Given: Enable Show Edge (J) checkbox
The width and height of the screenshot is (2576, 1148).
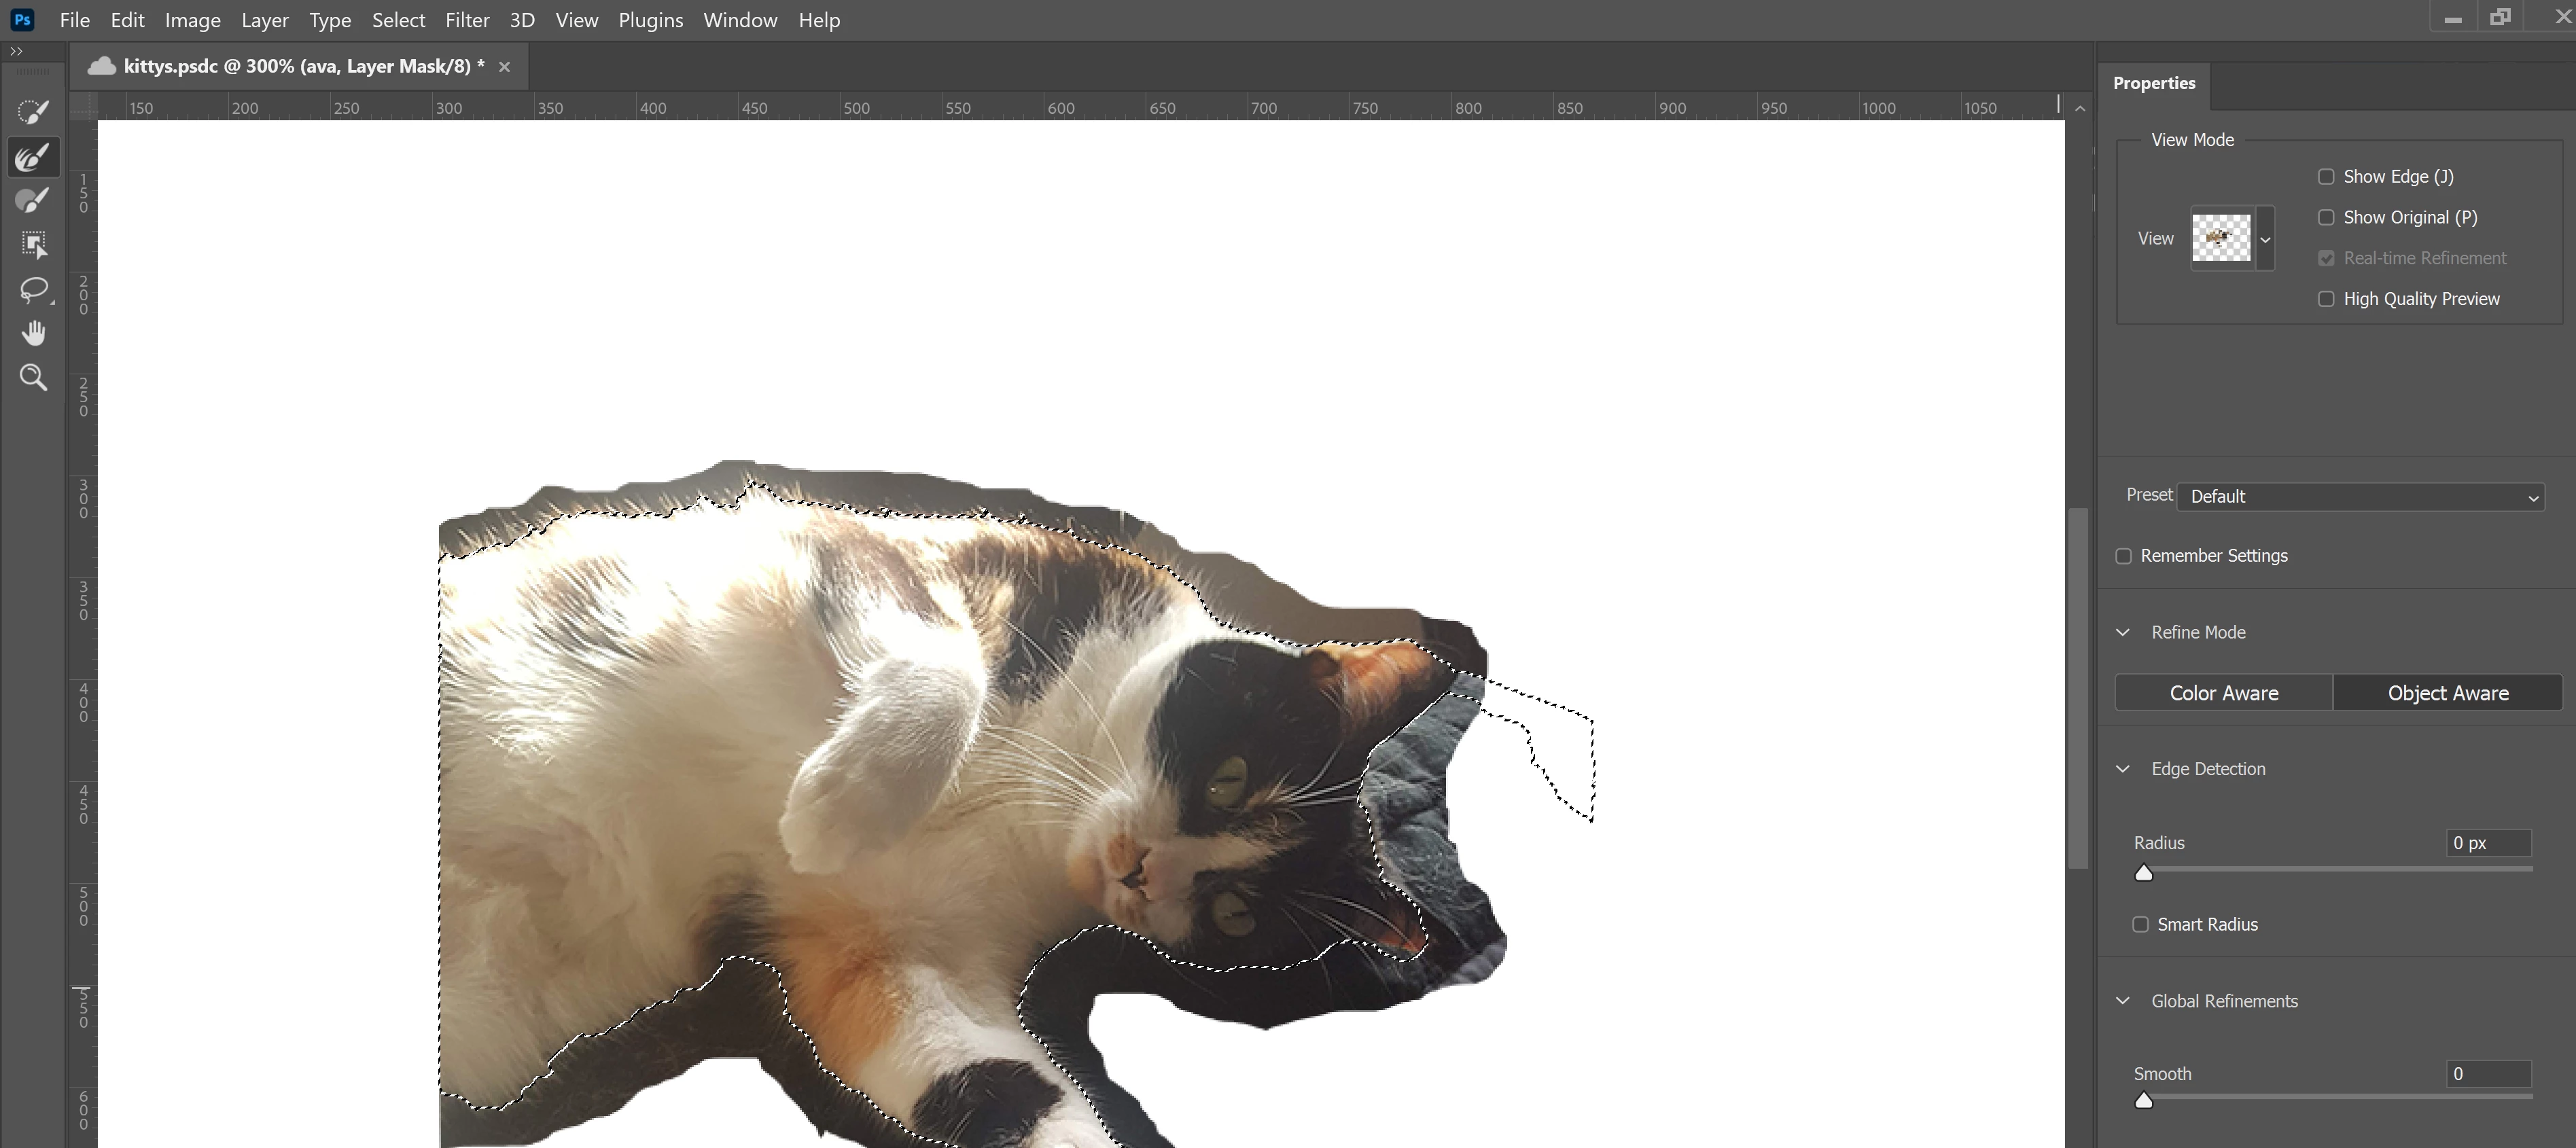Looking at the screenshot, I should coord(2326,177).
